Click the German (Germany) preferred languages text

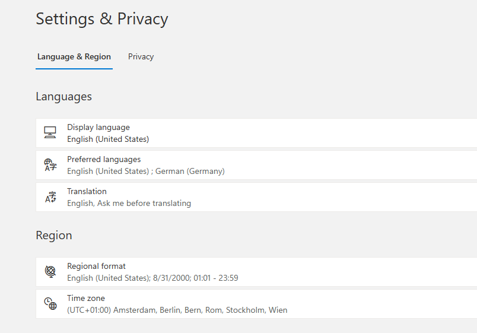(x=190, y=171)
